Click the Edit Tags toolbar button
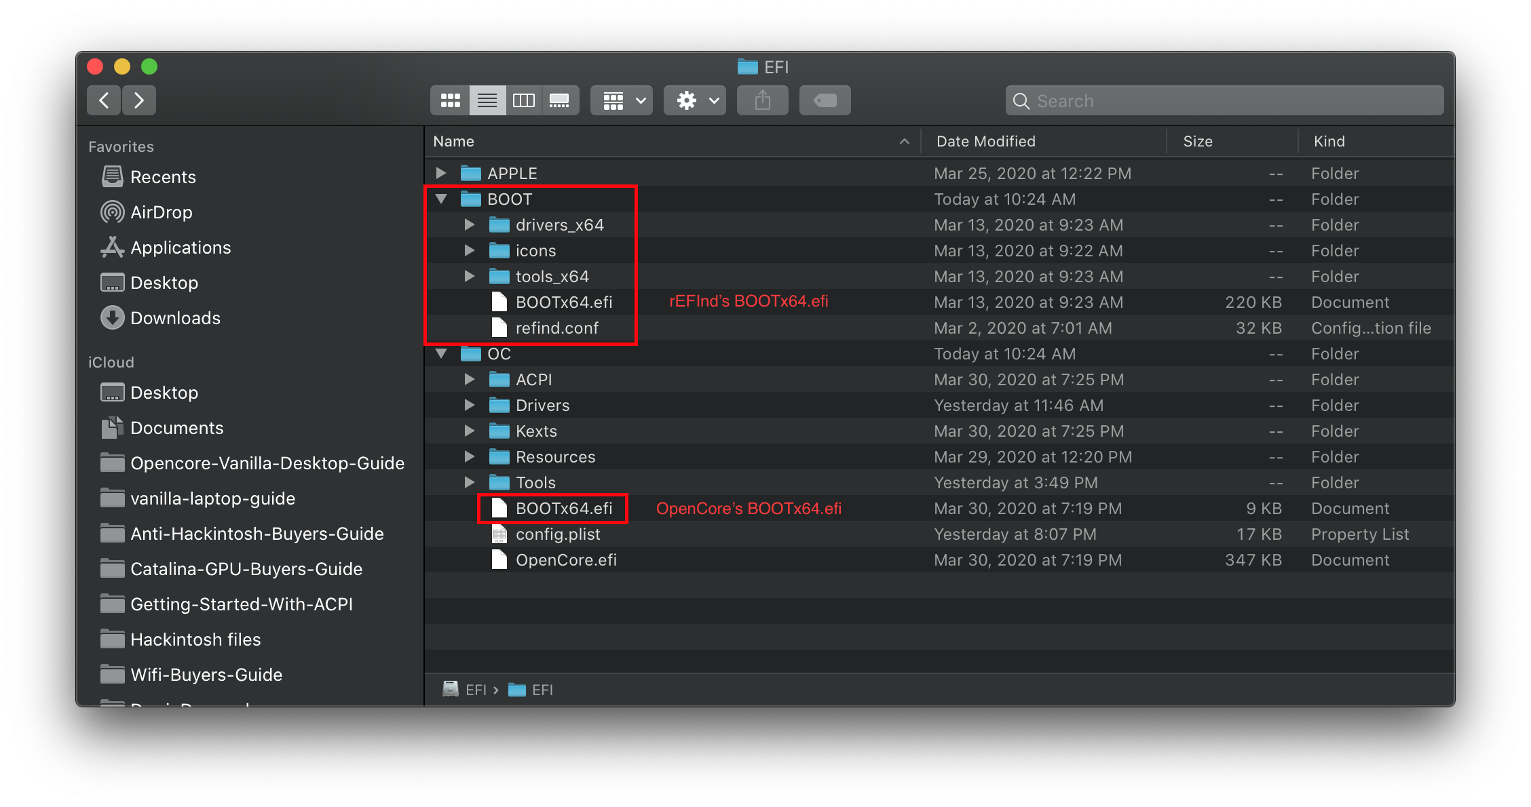 point(825,100)
